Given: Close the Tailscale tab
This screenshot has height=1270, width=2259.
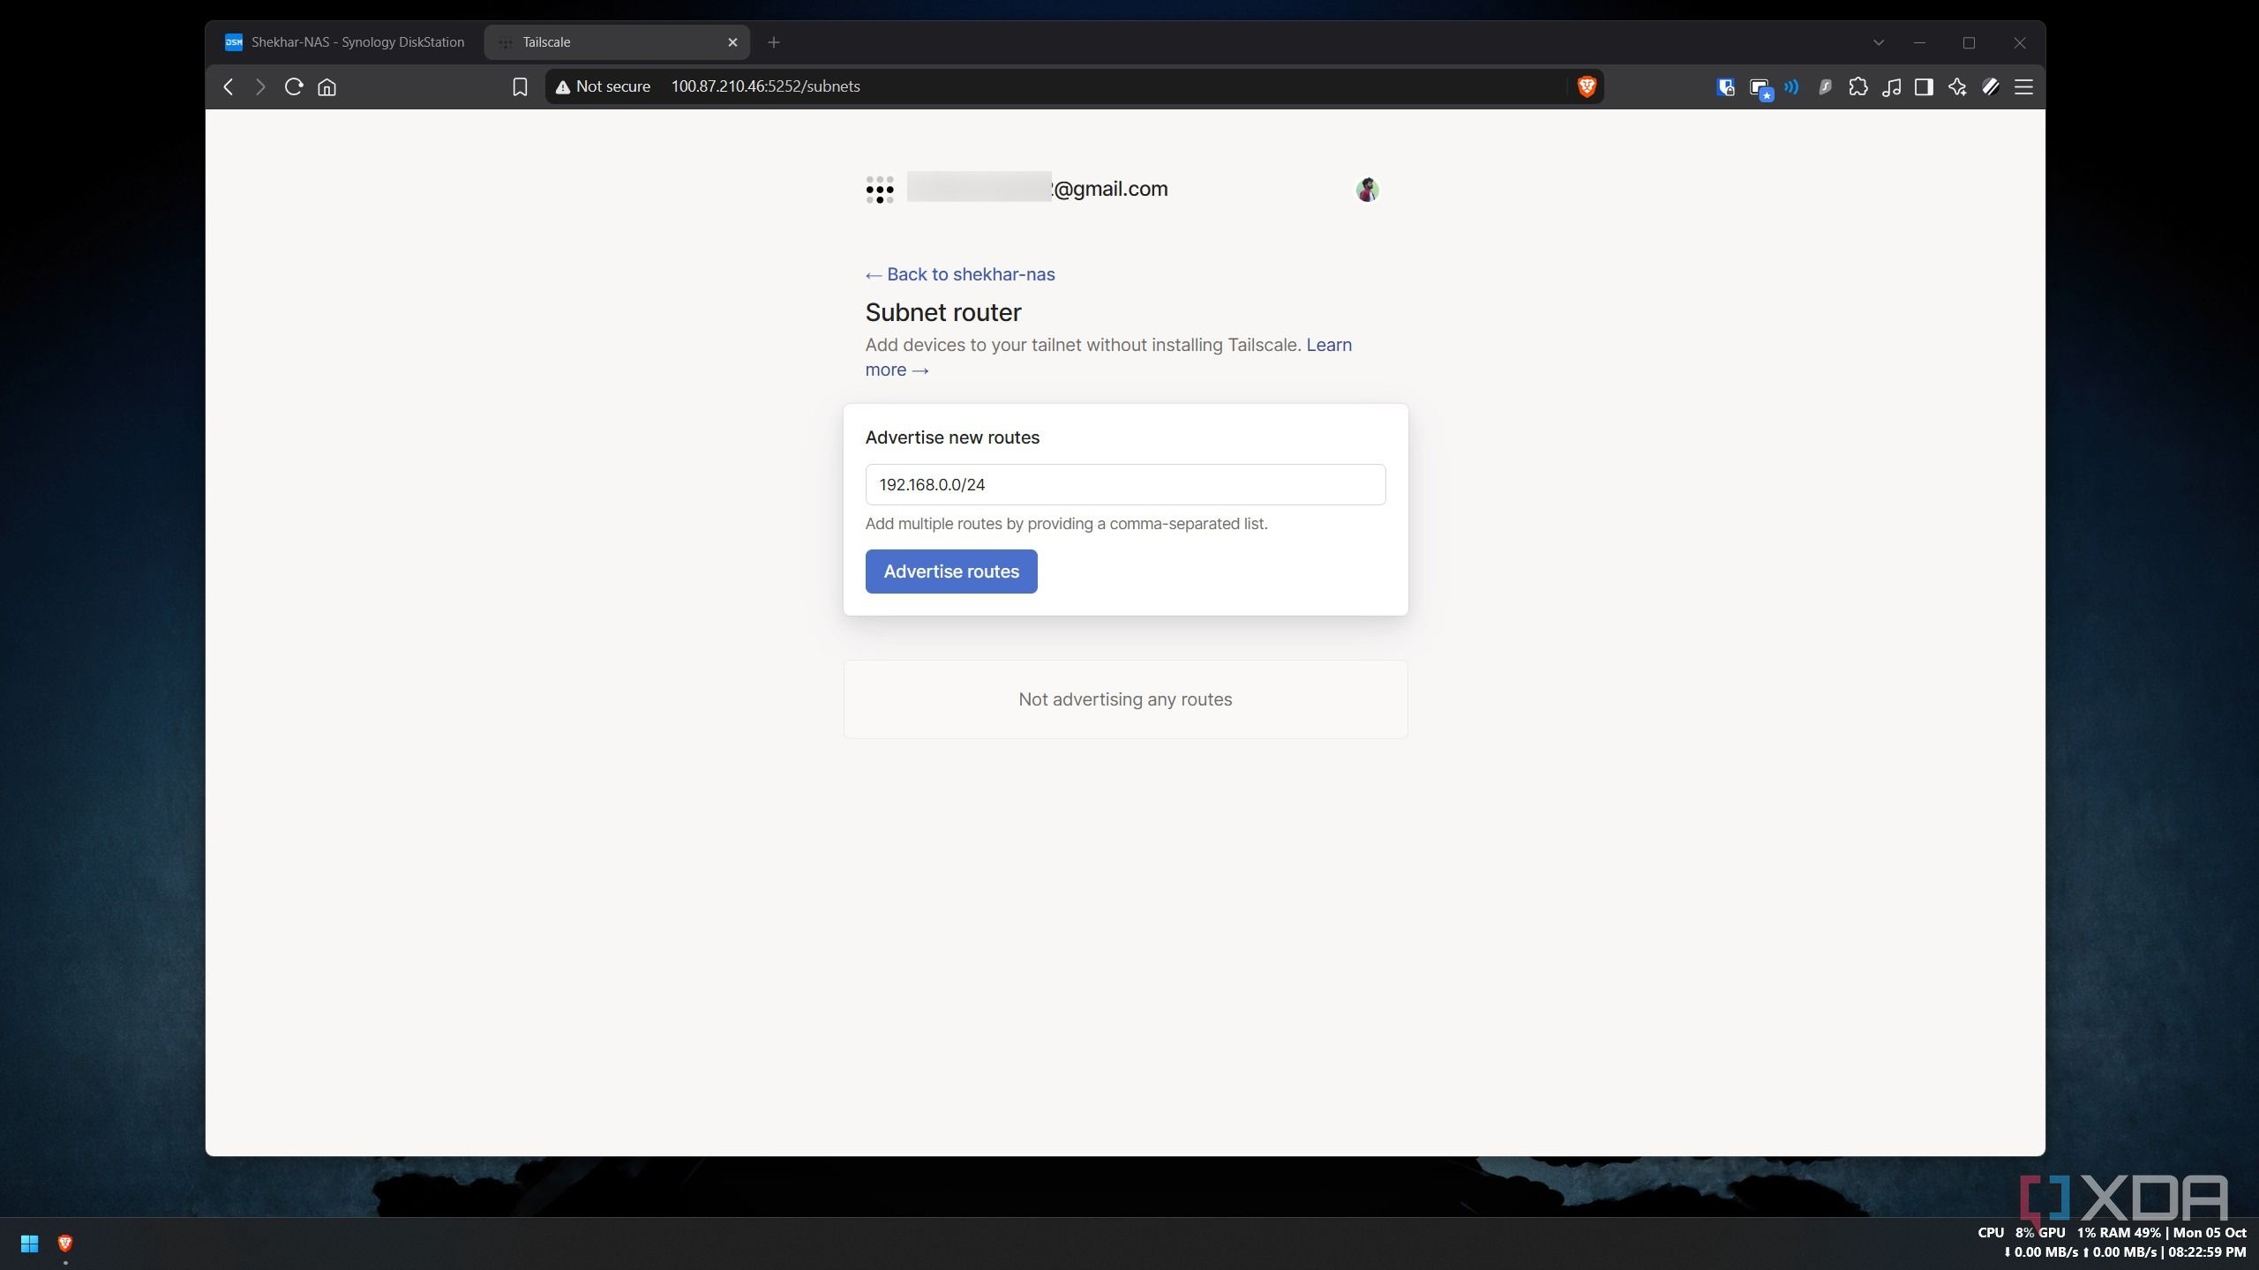Looking at the screenshot, I should pos(732,42).
